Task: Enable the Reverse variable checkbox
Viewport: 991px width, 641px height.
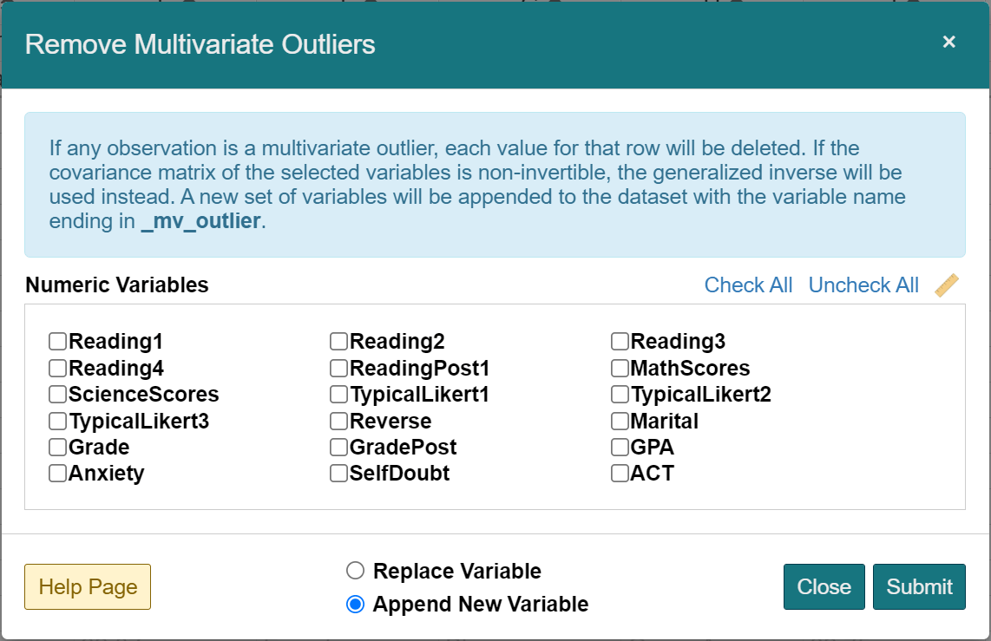Action: tap(338, 421)
